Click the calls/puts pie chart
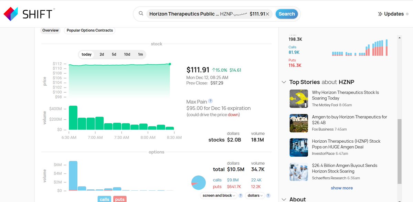 coord(198,182)
